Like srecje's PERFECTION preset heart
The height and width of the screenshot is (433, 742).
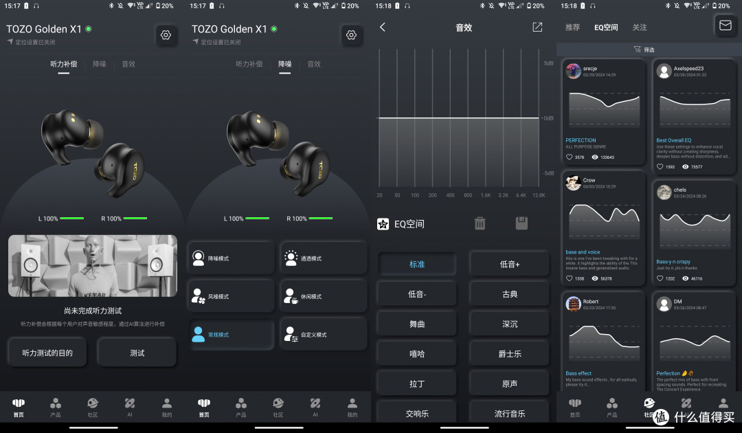[x=570, y=157]
